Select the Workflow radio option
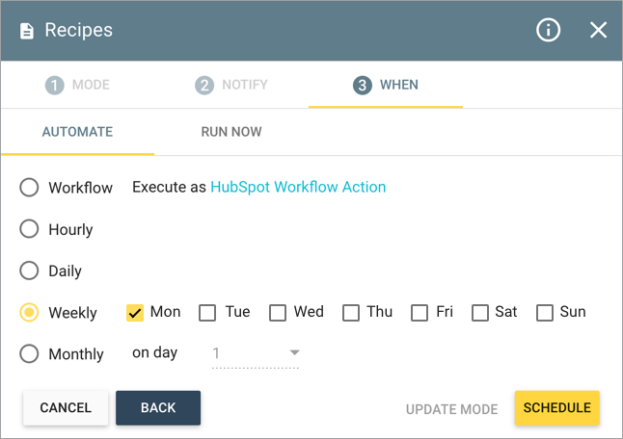This screenshot has width=623, height=439. click(x=29, y=187)
